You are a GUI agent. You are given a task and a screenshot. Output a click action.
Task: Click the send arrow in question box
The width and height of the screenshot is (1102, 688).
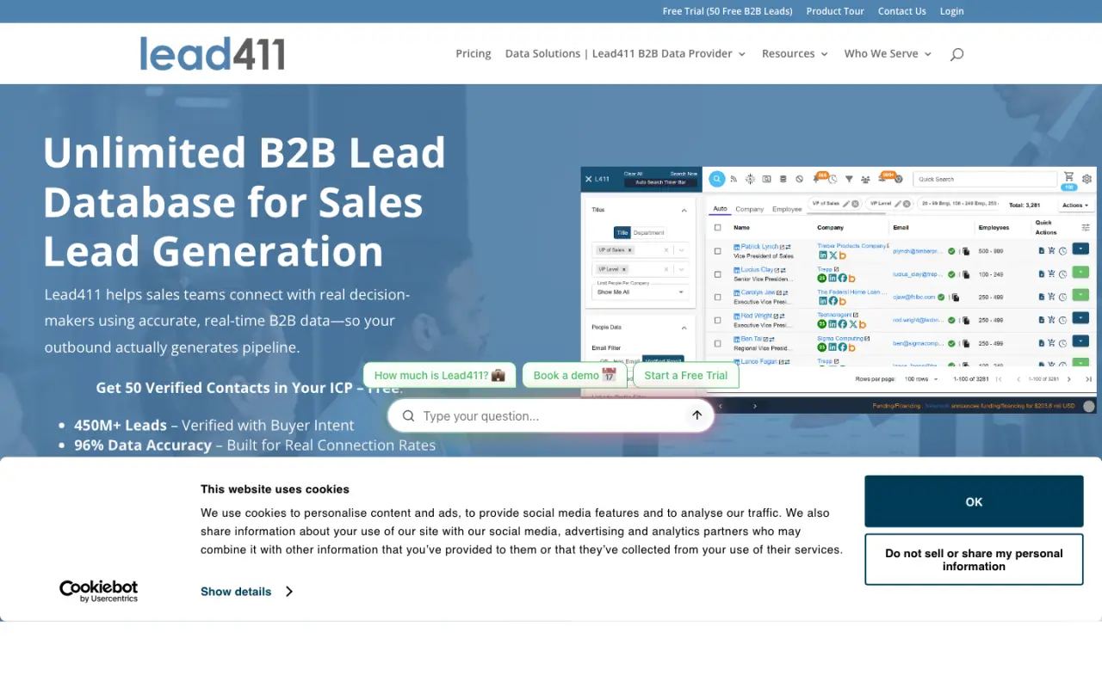[x=696, y=415]
